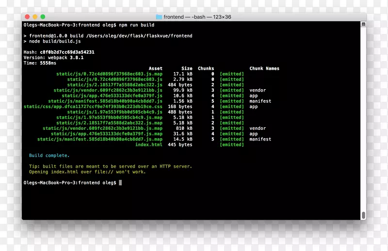Click the index.html asset in the list
This screenshot has height=251, width=388.
pos(148,145)
